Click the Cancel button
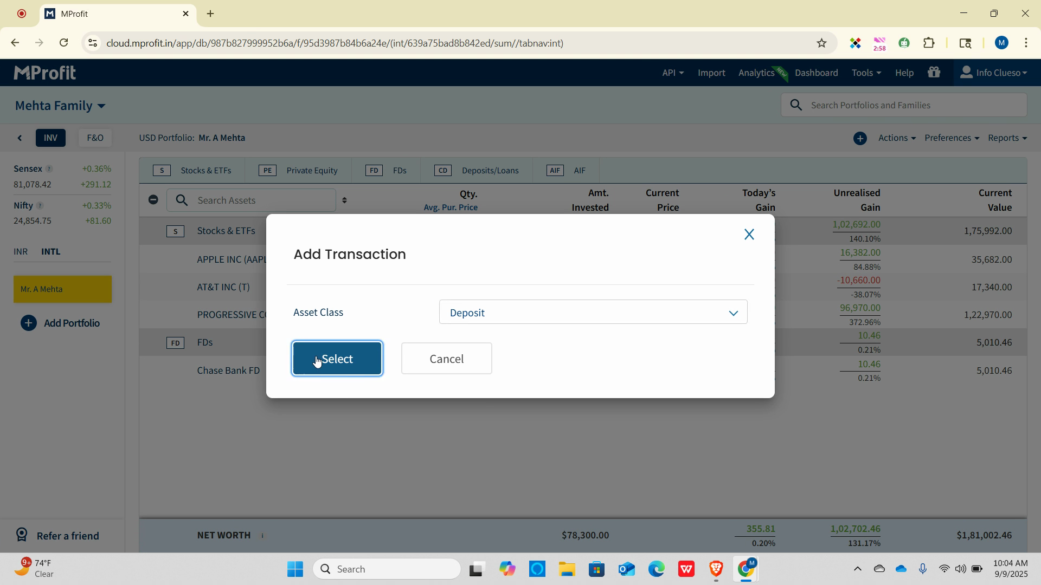 pyautogui.click(x=446, y=359)
